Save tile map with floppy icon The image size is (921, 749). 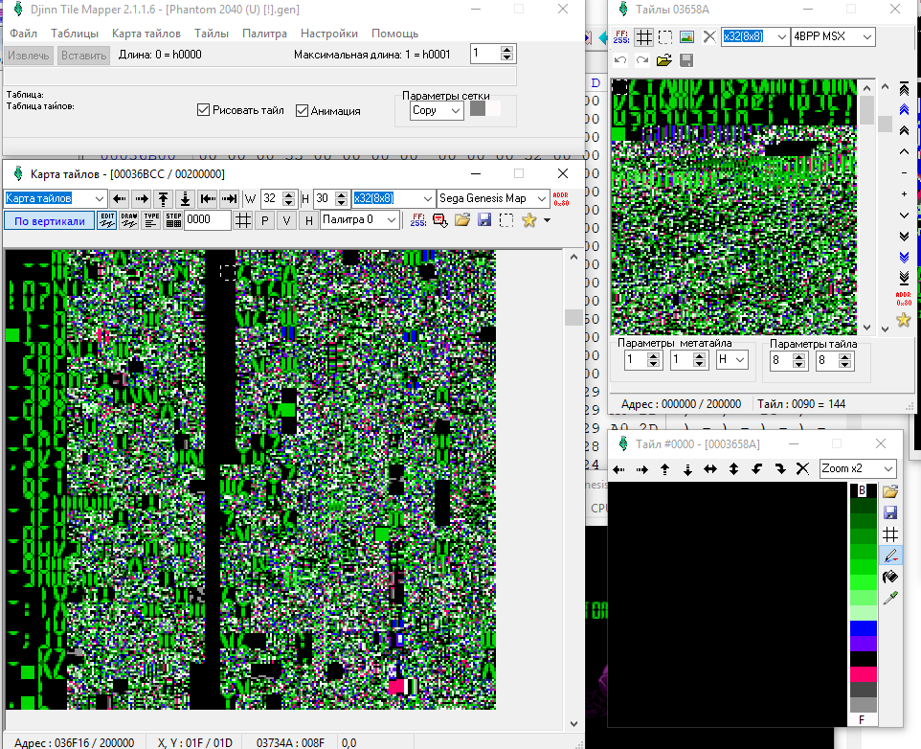(484, 220)
